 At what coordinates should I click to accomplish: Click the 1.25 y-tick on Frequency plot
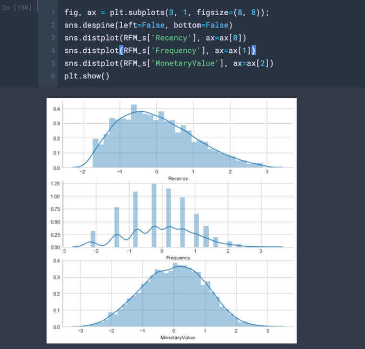click(55, 184)
